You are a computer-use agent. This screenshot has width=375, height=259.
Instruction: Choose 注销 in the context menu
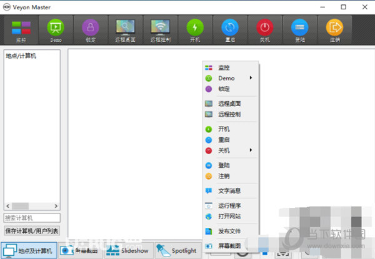(230, 176)
